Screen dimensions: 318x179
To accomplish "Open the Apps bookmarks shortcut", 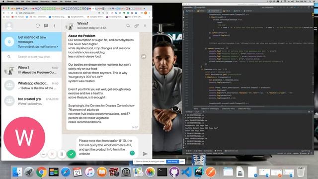I will pyautogui.click(x=6, y=17).
